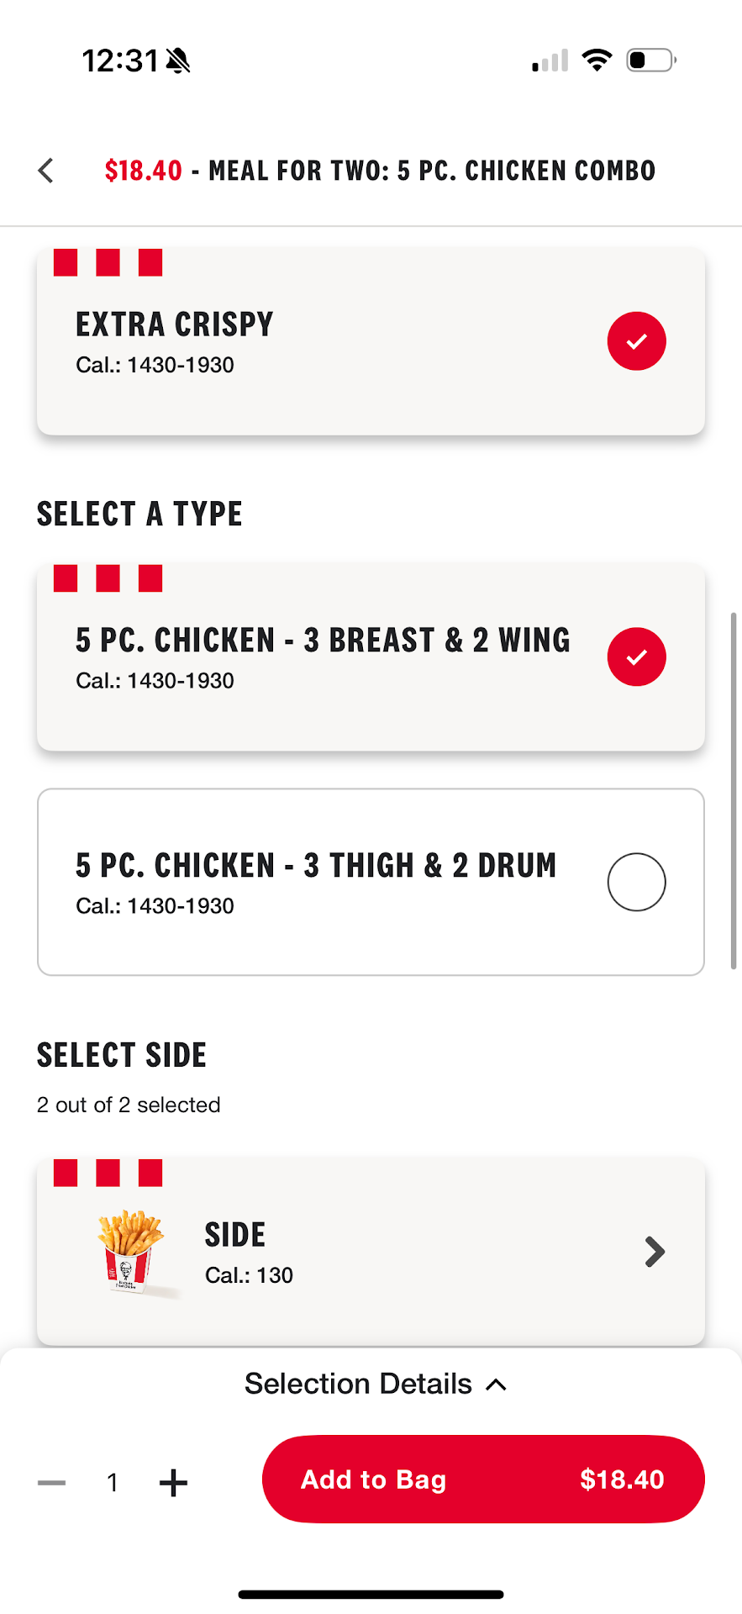742x1614 pixels.
Task: Select the 3 Thigh & 2 Drum radio
Action: 636,882
